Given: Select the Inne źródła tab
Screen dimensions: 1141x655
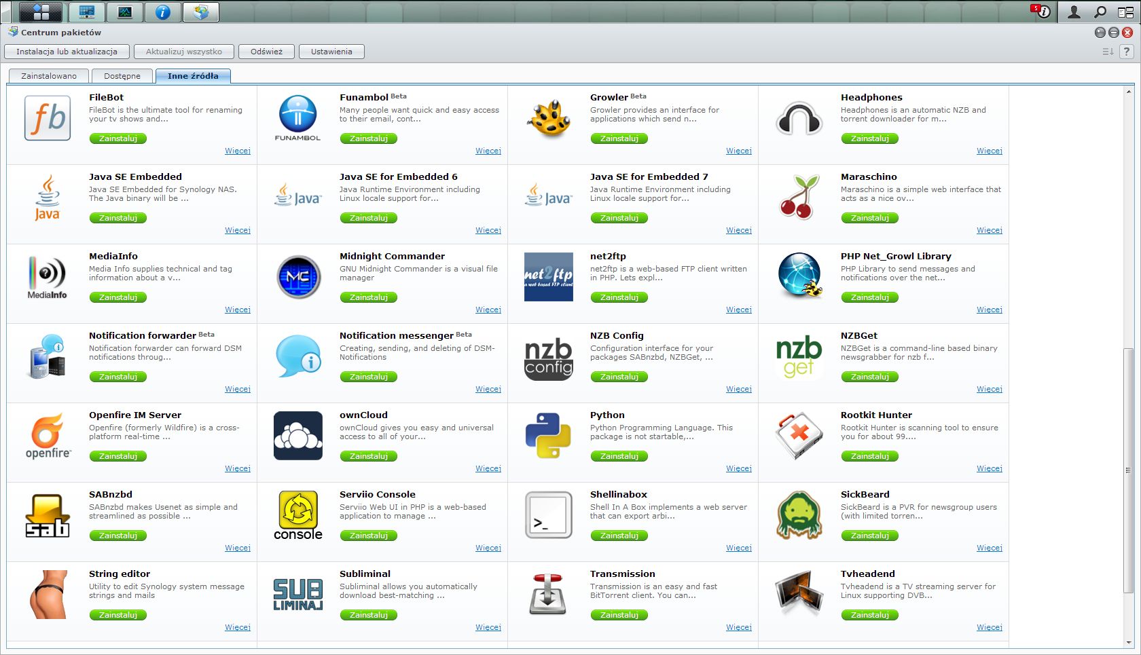Looking at the screenshot, I should pyautogui.click(x=193, y=76).
